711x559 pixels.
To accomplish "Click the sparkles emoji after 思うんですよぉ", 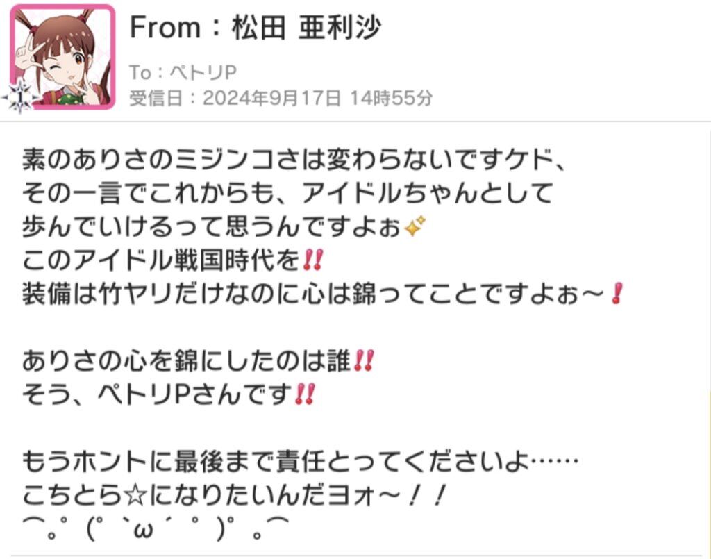I will point(415,226).
